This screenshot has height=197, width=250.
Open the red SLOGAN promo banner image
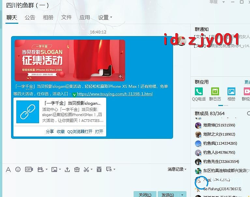click(x=70, y=60)
